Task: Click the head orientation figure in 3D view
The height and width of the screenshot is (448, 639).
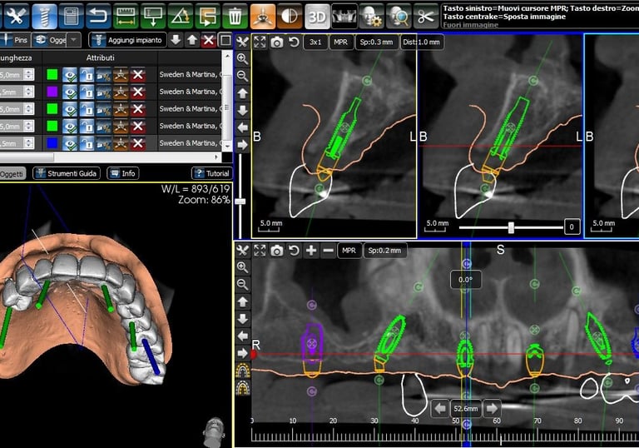Action: coord(215,431)
